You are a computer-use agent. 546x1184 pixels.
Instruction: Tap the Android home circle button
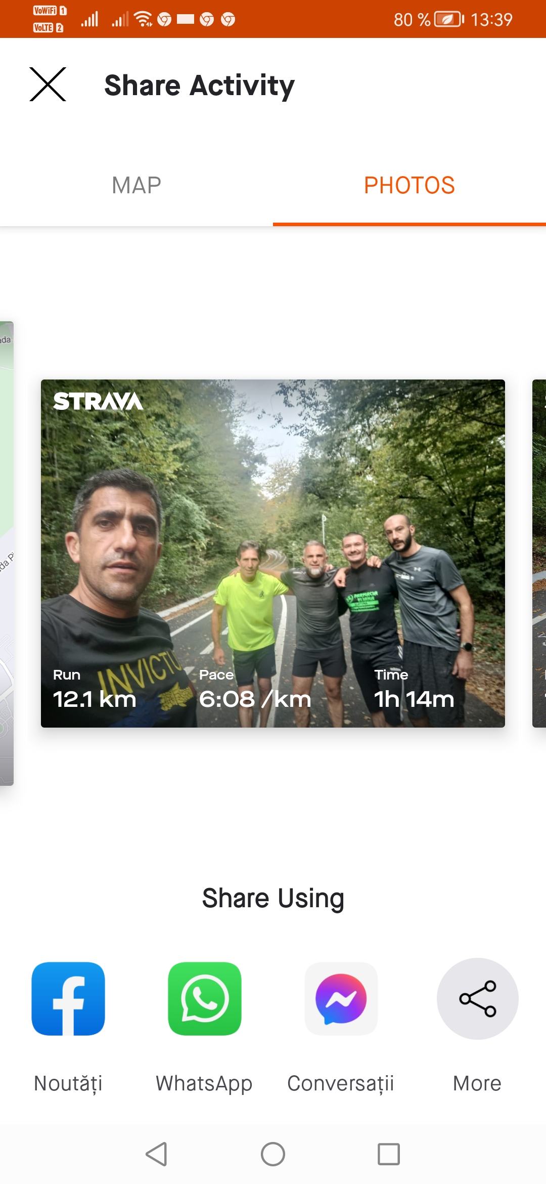point(273,1154)
